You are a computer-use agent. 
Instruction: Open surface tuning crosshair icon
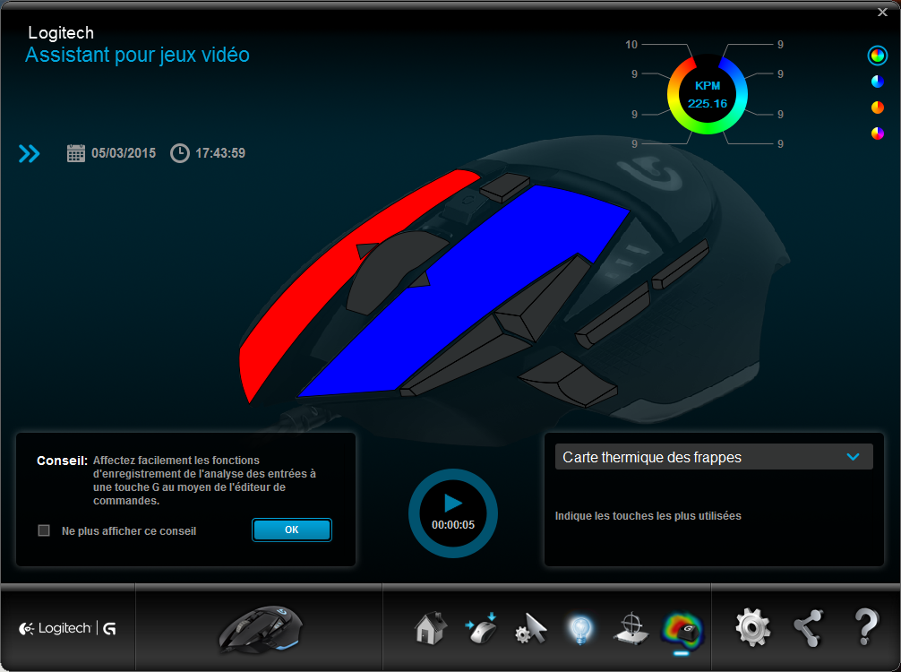(631, 628)
